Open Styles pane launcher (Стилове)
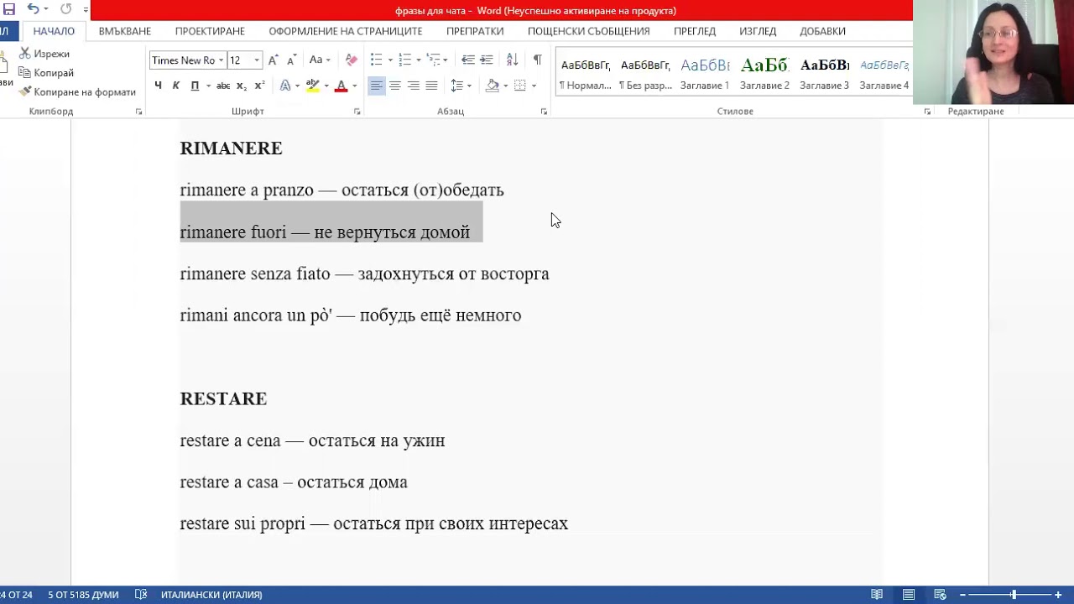This screenshot has width=1074, height=604. pyautogui.click(x=927, y=112)
